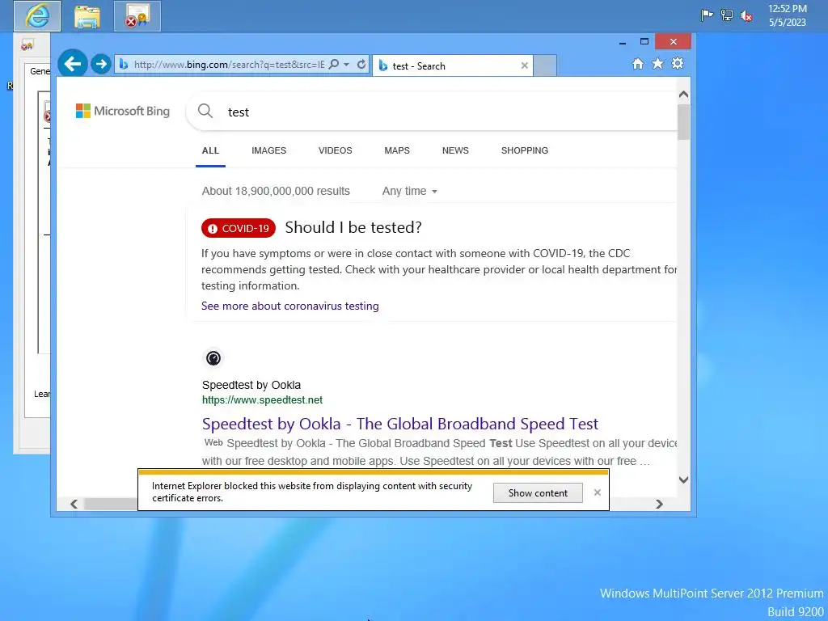This screenshot has height=621, width=828.
Task: Open 'Speedtest by Ookla - The Global Broadband' result
Action: (399, 424)
